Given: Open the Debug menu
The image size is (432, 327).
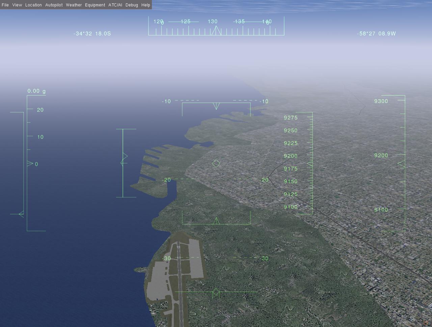Looking at the screenshot, I should pos(132,5).
